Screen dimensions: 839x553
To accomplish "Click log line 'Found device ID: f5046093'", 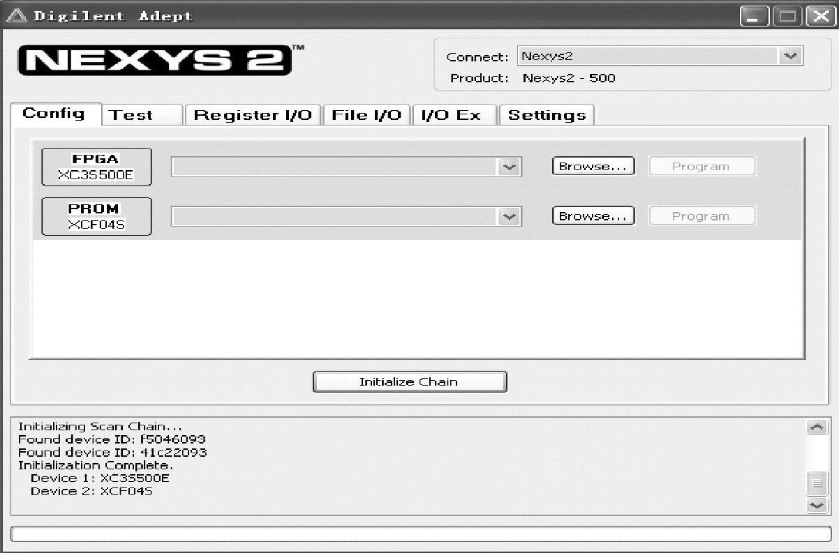I will tap(112, 439).
